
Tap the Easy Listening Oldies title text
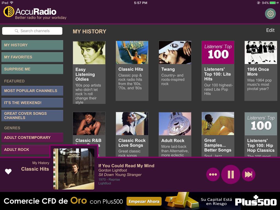click(x=85, y=74)
